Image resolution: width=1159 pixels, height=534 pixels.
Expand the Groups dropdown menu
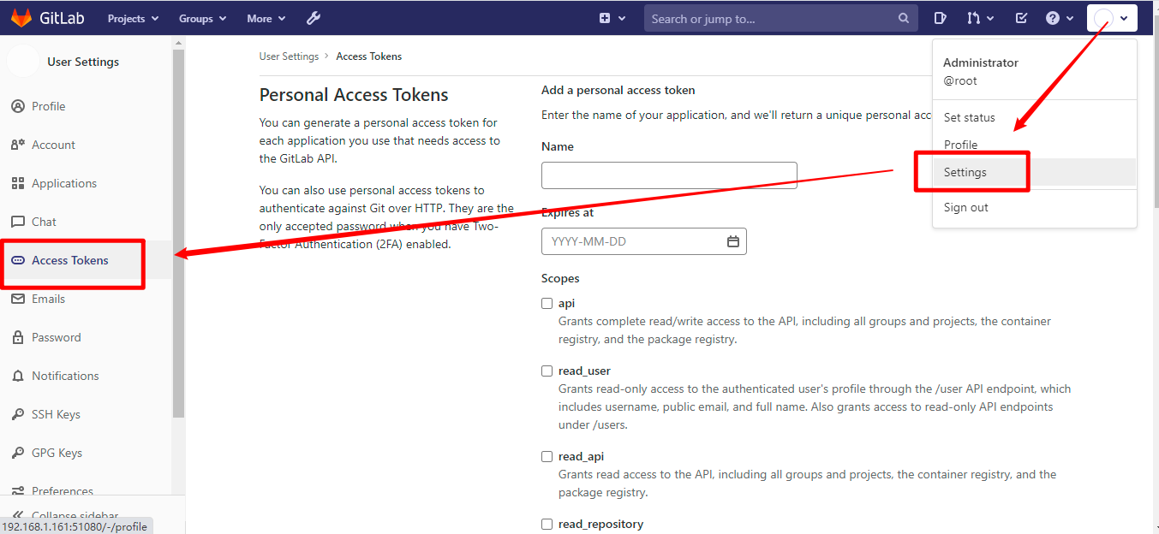coord(202,18)
